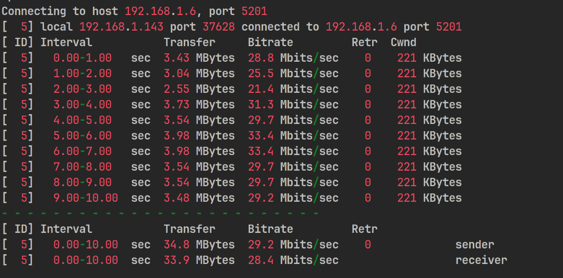Select local address 192.168.1.143
The height and width of the screenshot is (278, 563).
pyautogui.click(x=121, y=27)
